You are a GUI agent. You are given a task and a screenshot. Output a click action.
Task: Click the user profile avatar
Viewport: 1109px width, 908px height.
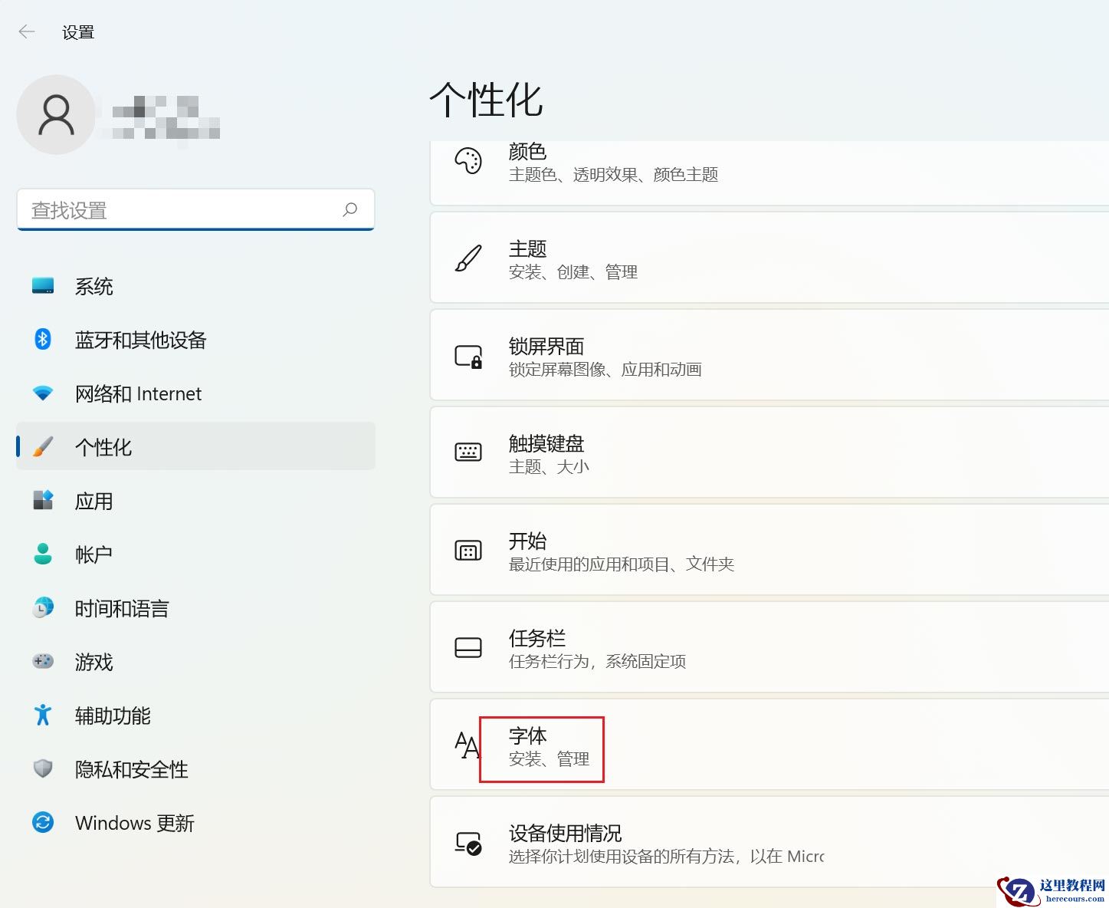[x=56, y=114]
